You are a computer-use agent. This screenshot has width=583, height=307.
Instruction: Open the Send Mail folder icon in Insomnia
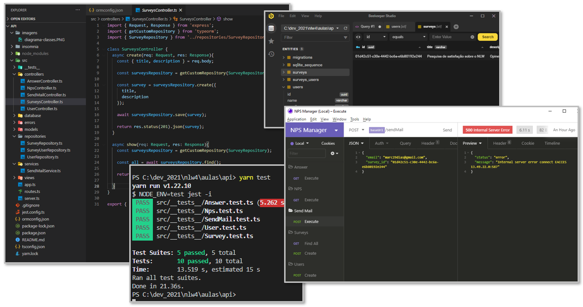[x=291, y=211]
